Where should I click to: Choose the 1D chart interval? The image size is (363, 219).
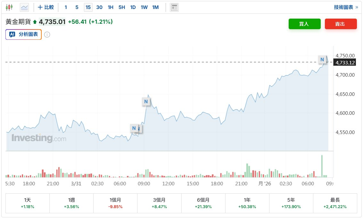pos(133,7)
